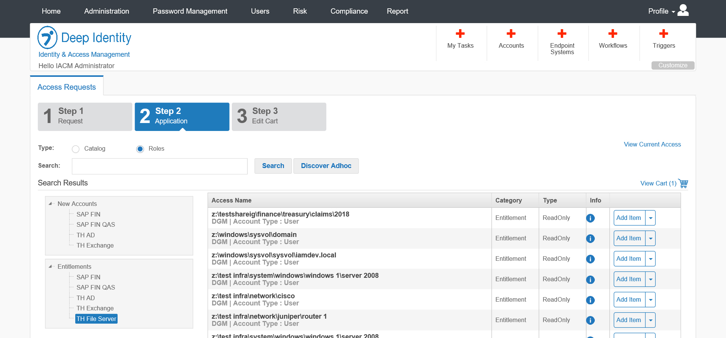Open the Compliance menu
This screenshot has height=338, width=726.
click(349, 11)
